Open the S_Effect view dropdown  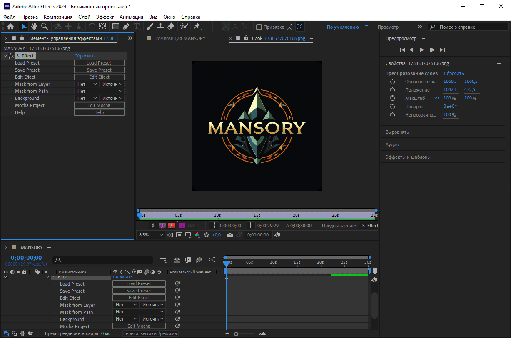[369, 226]
